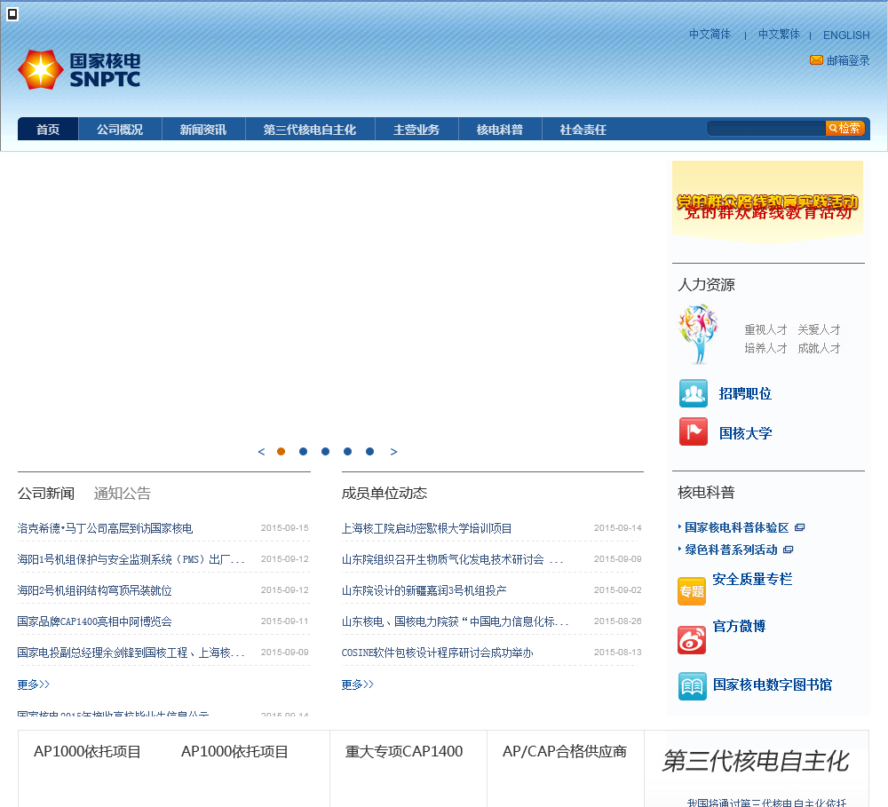The image size is (888, 807).
Task: Click the orange 专题 icon
Action: [x=692, y=591]
